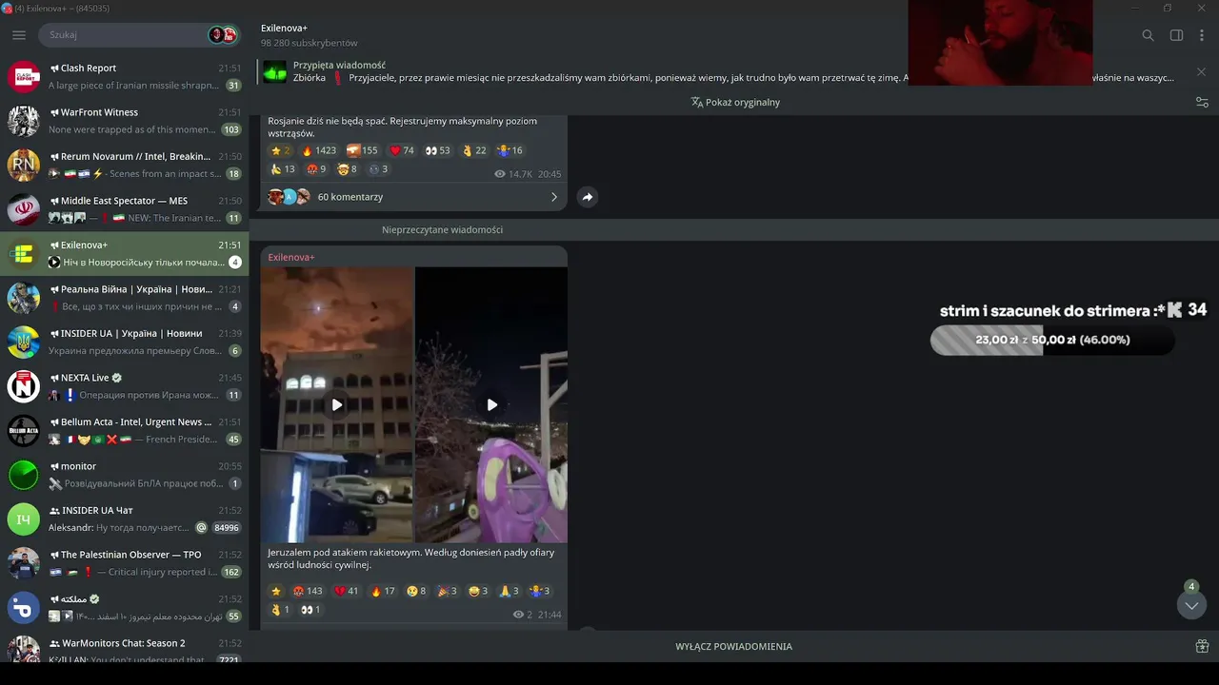1219x685 pixels.
Task: Select the Exilenova+ chat in list
Action: (125, 253)
